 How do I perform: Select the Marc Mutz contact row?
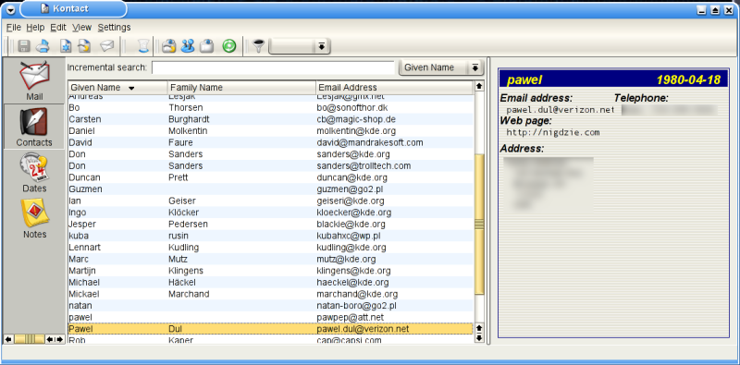pyautogui.click(x=270, y=259)
